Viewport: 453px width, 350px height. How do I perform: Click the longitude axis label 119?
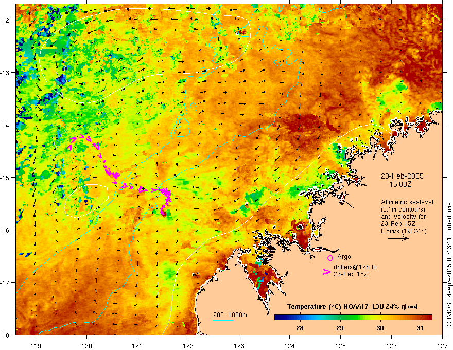click(36, 346)
